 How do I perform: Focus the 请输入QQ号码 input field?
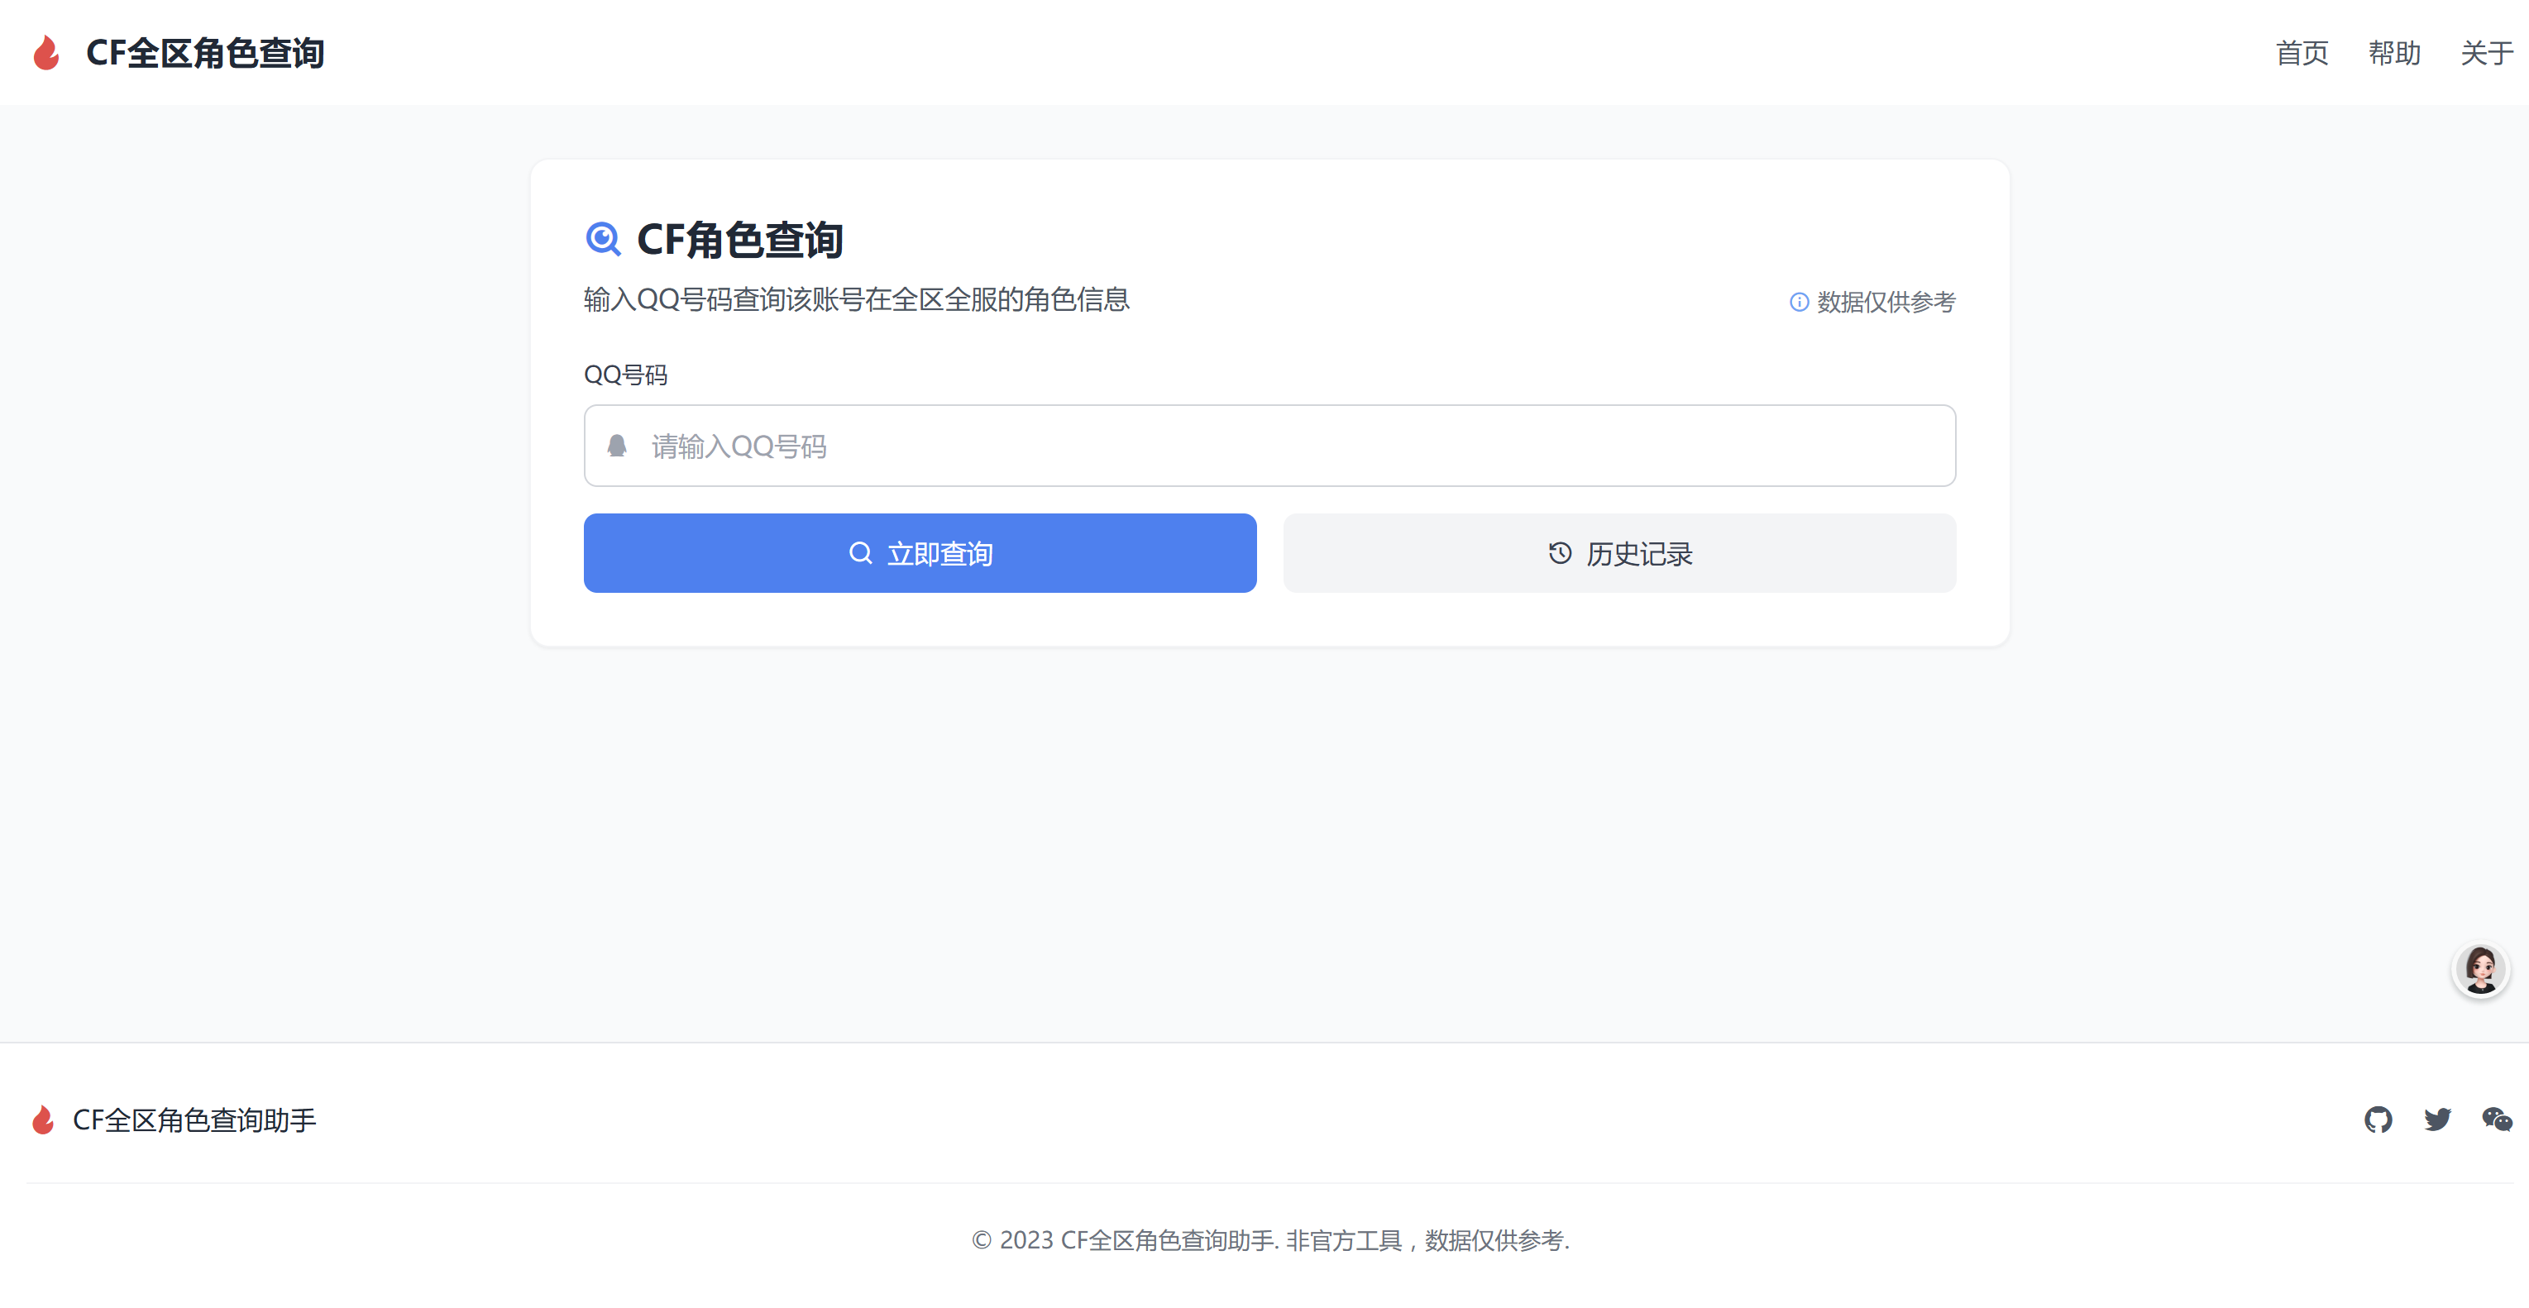1269,446
